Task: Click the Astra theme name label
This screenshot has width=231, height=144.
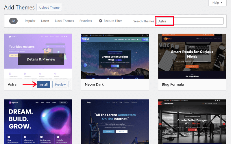Action: (12, 85)
